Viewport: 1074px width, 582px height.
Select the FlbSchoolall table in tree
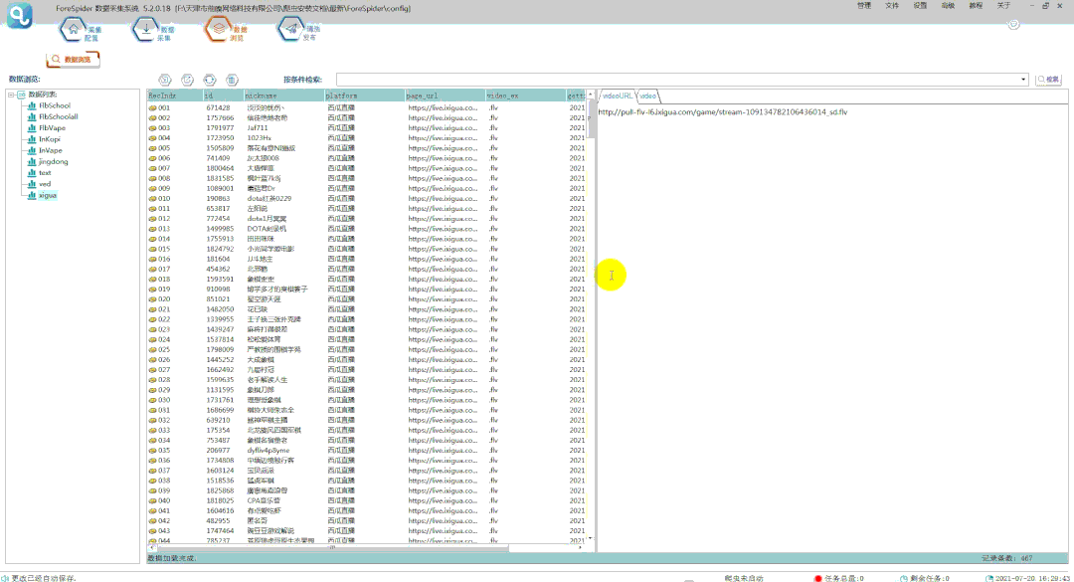[x=59, y=116]
